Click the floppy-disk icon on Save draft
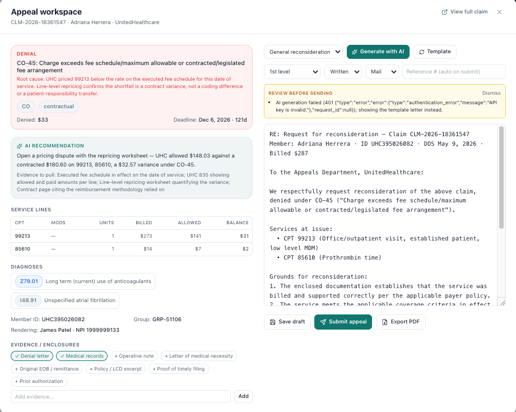This screenshot has width=516, height=412. (x=272, y=322)
